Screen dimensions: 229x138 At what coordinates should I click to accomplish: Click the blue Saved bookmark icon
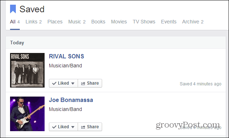pyautogui.click(x=13, y=9)
